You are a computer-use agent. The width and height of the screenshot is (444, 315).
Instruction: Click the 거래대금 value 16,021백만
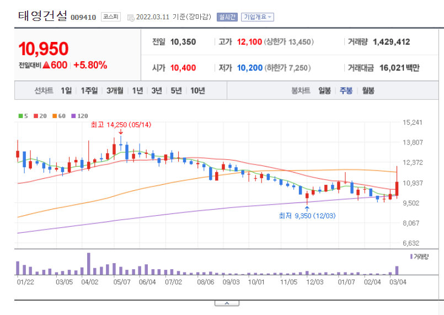coord(399,68)
